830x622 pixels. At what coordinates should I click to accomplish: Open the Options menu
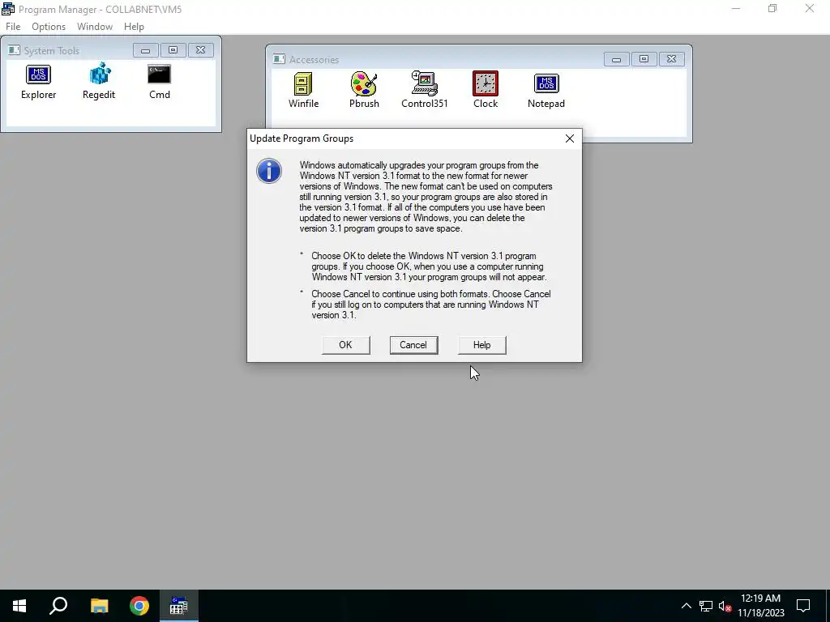pos(49,27)
